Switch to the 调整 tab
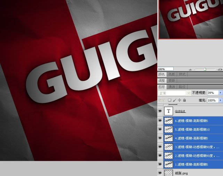 coord(162,81)
